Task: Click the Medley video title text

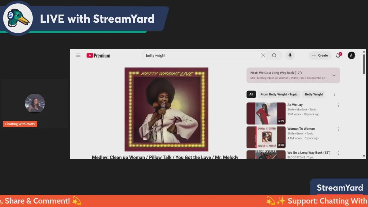Action: [x=165, y=157]
